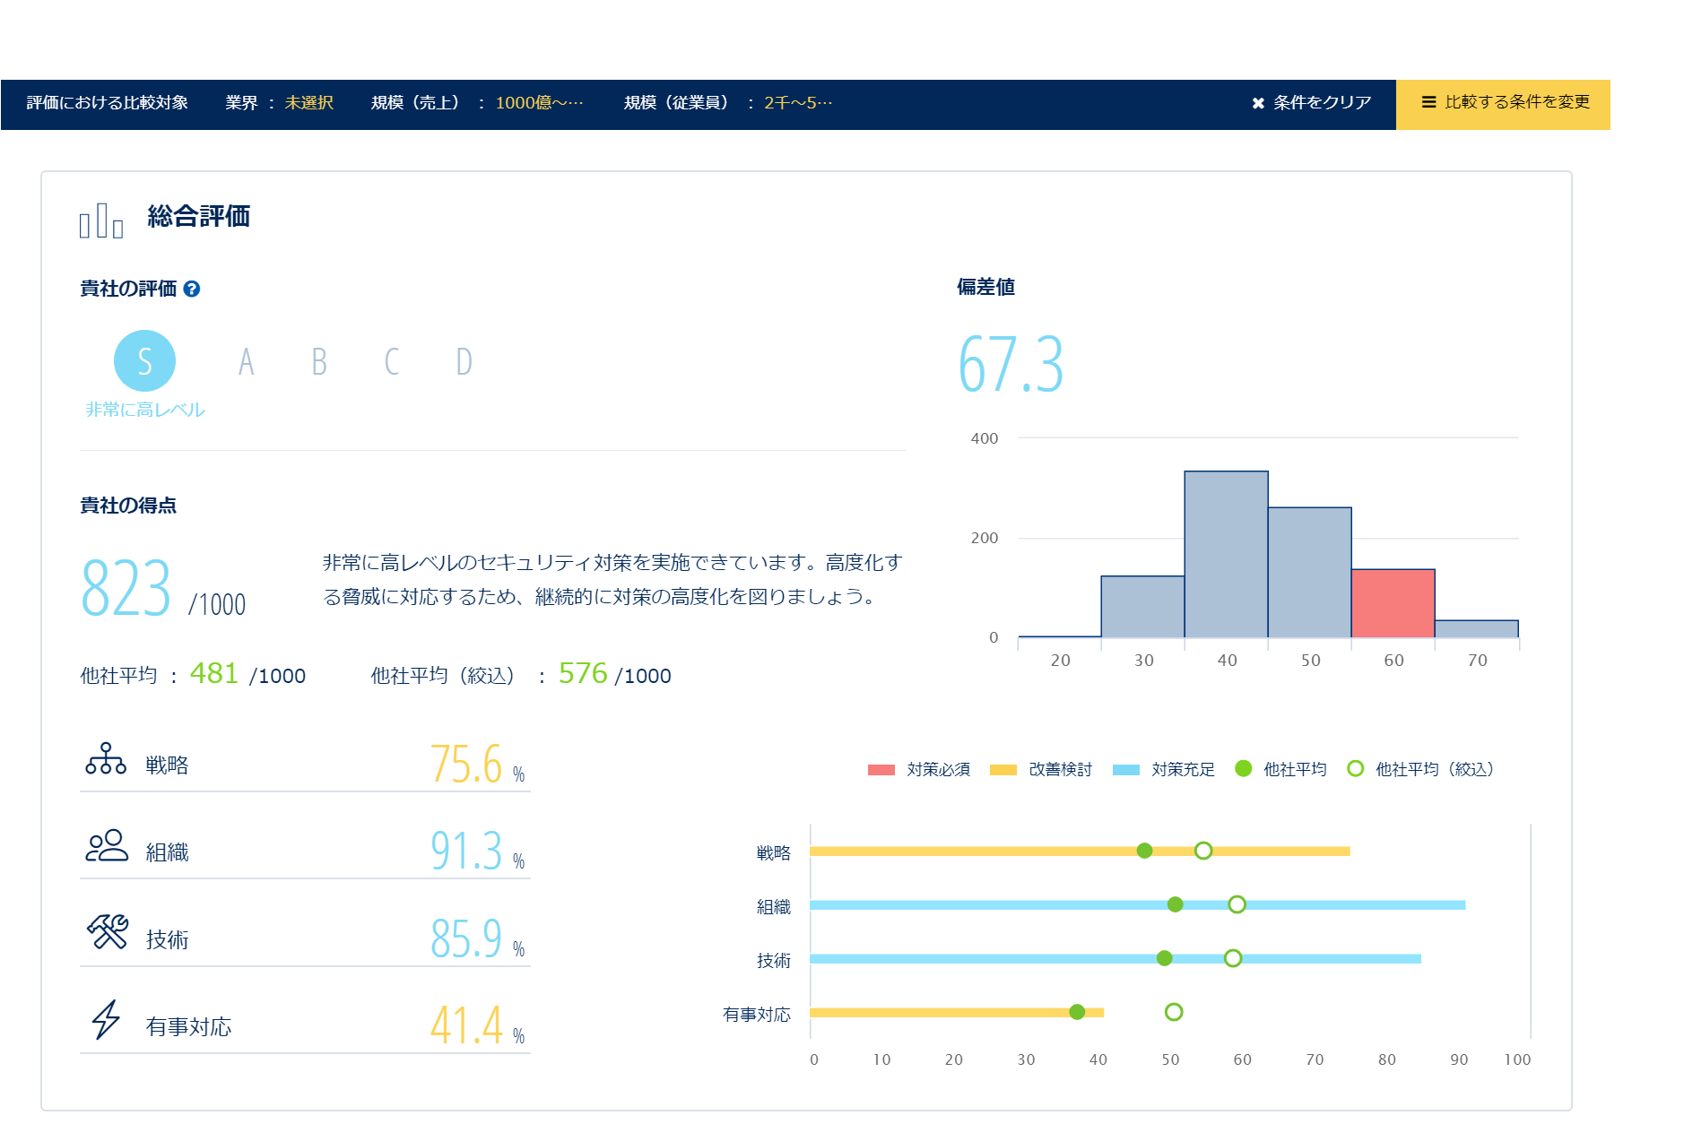
Task: Click the X icon in 条件をクリア
Action: (1258, 103)
